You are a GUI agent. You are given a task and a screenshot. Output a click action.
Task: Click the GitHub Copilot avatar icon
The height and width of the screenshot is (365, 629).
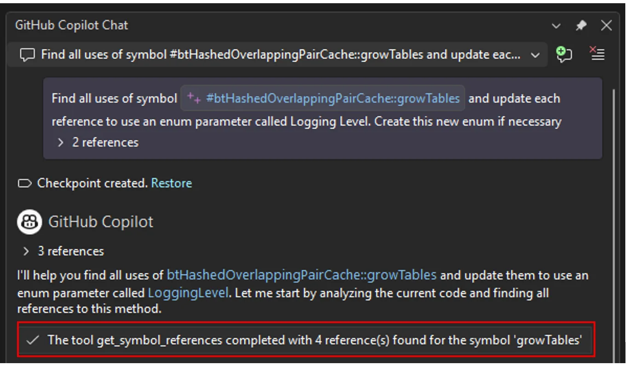[29, 222]
